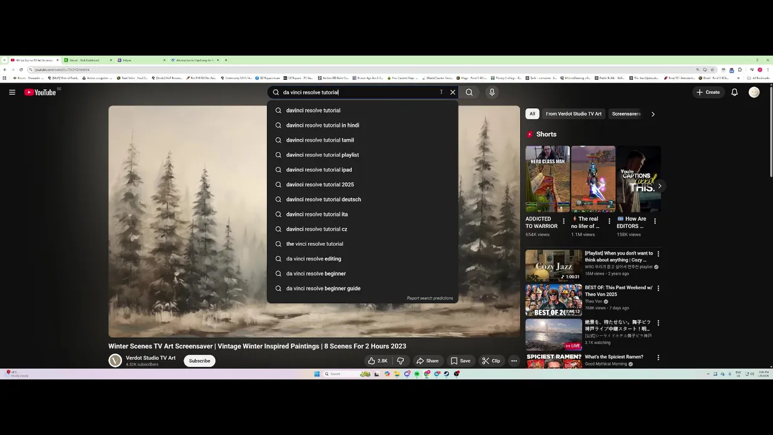Click Report search predictions link
This screenshot has width=773, height=435.
click(x=430, y=298)
